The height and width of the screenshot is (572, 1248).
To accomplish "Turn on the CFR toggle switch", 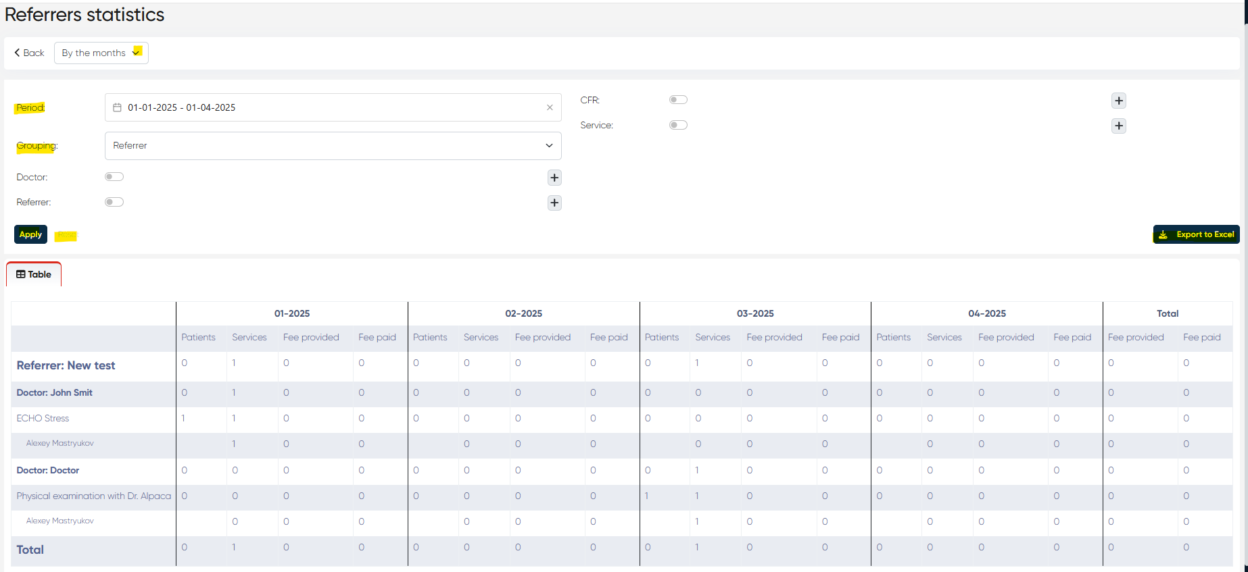I will pyautogui.click(x=678, y=100).
